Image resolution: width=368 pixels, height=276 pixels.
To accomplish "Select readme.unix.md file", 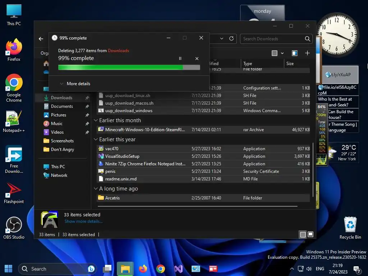I will 203,179.
